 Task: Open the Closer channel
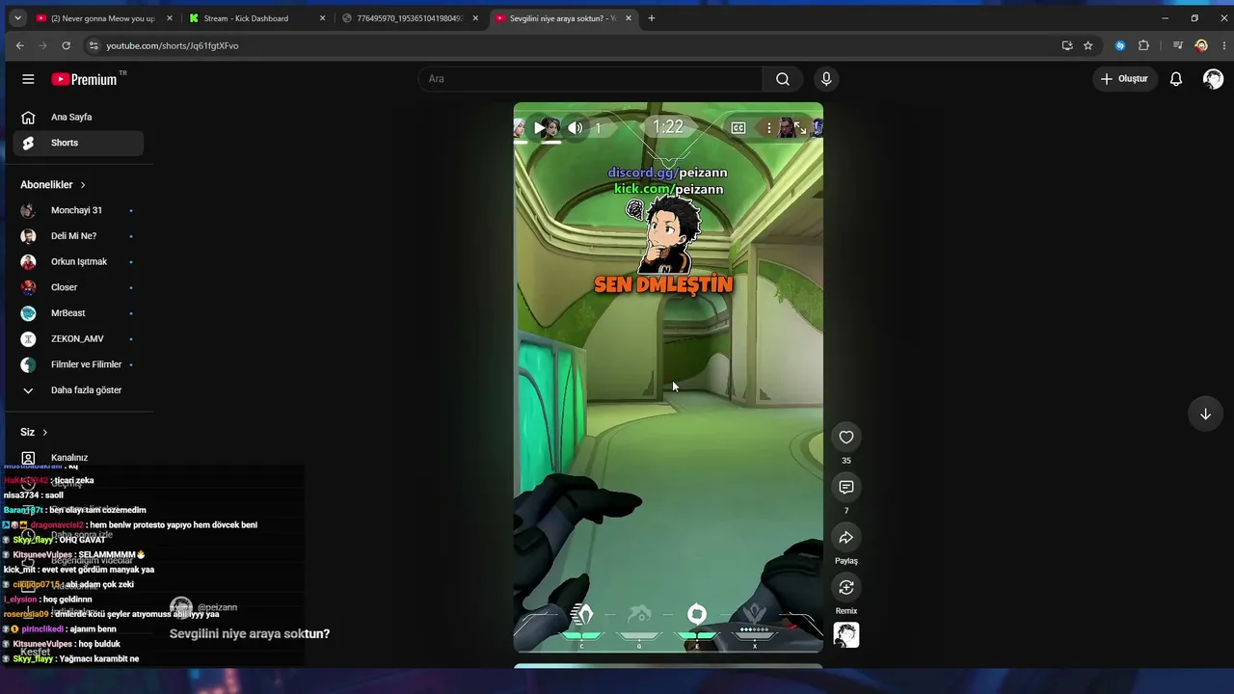(x=78, y=287)
